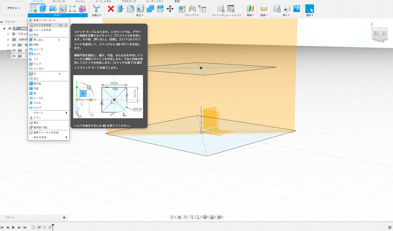Click the New Component icon in Assemble group
This screenshot has height=231, width=393.
pyautogui.click(x=182, y=9)
